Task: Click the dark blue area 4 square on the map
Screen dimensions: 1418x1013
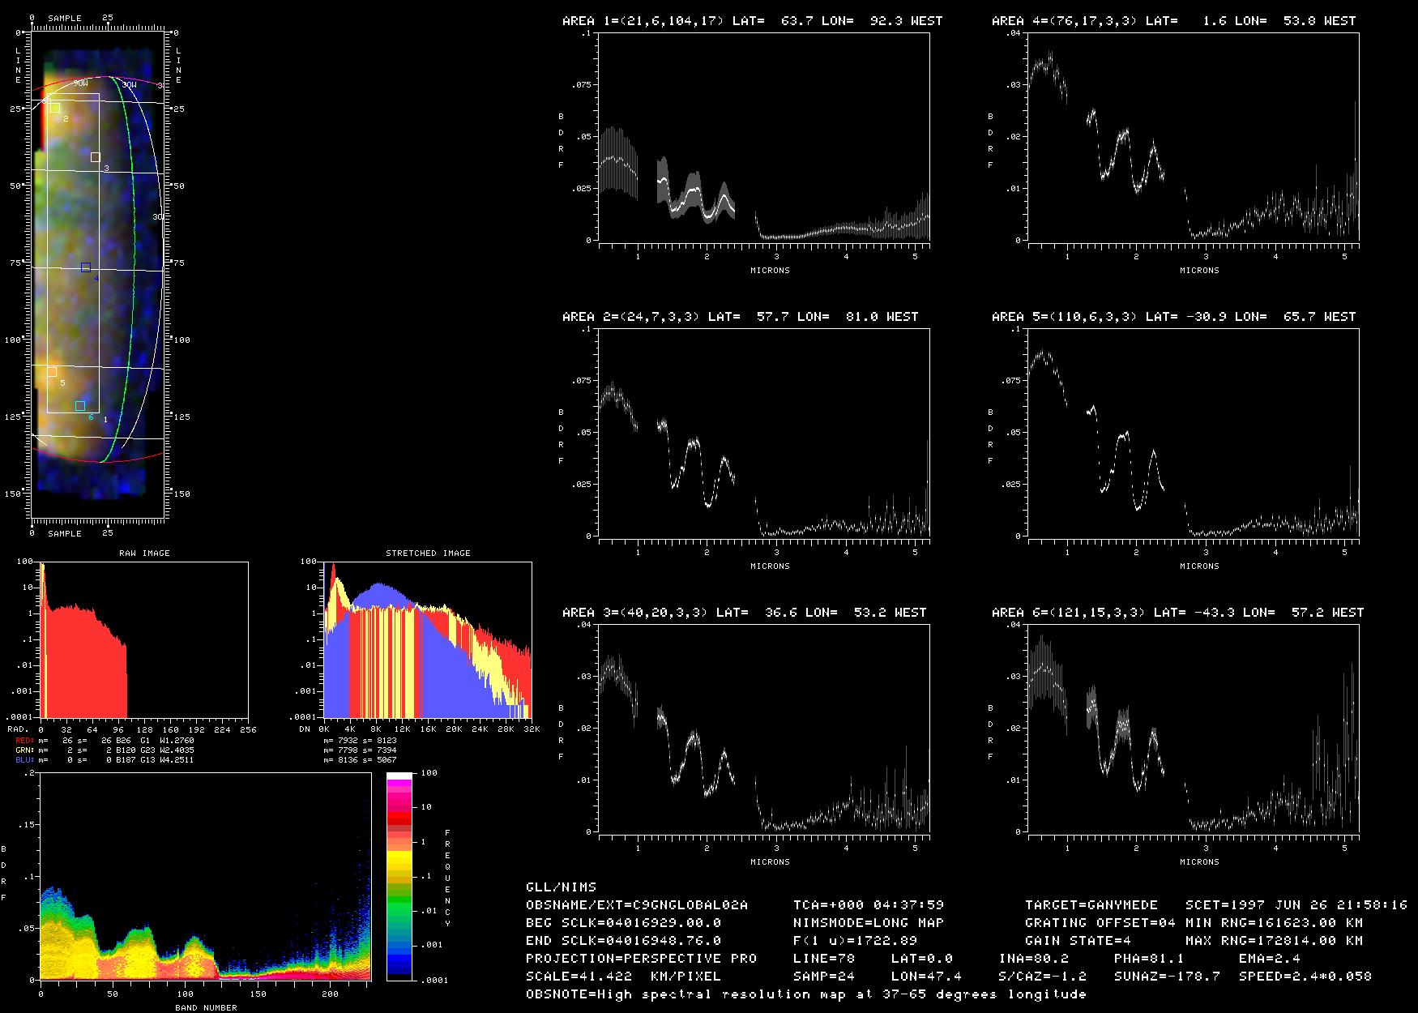Action: click(86, 267)
